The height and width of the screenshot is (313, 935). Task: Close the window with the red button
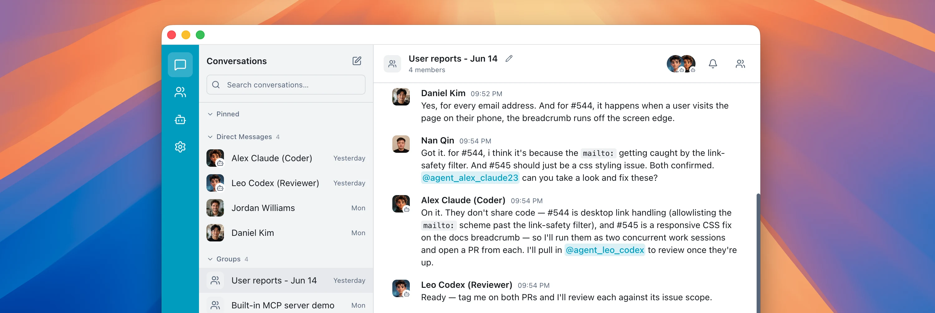point(172,35)
